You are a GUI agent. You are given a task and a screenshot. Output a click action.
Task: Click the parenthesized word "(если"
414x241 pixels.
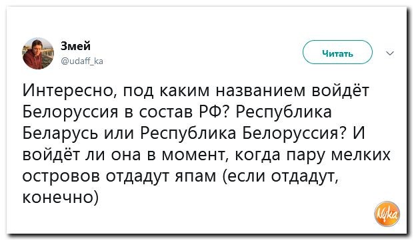click(244, 176)
